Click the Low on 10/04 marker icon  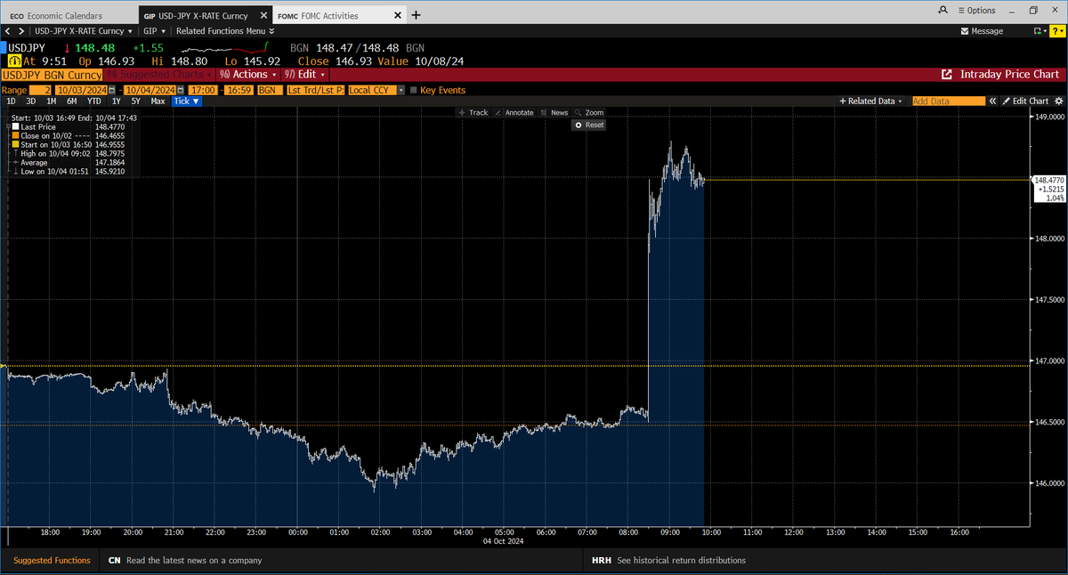[16, 172]
